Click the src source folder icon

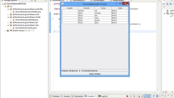[8, 7]
